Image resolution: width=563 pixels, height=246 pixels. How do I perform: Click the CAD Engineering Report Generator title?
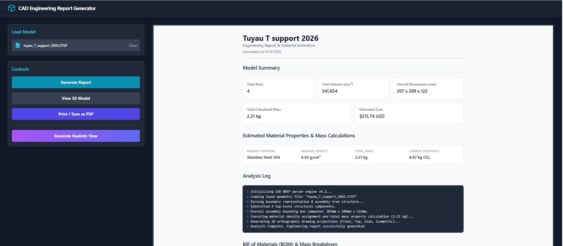click(x=57, y=8)
